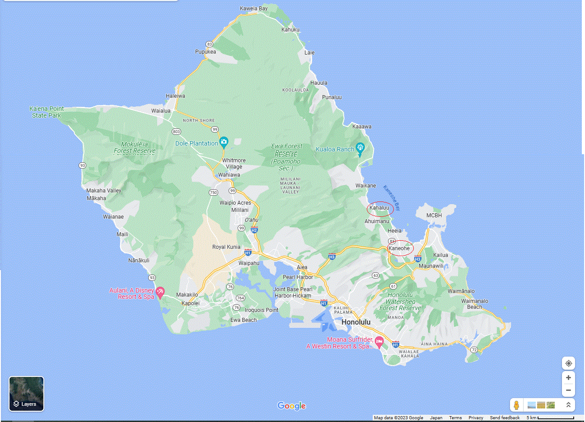Open the Layers map type switcher
The height and width of the screenshot is (422, 585).
pyautogui.click(x=27, y=394)
